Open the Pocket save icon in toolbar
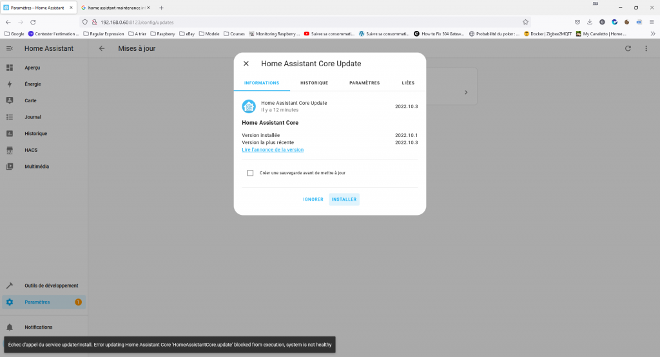Screen dimensions: 660x357 click(577, 23)
